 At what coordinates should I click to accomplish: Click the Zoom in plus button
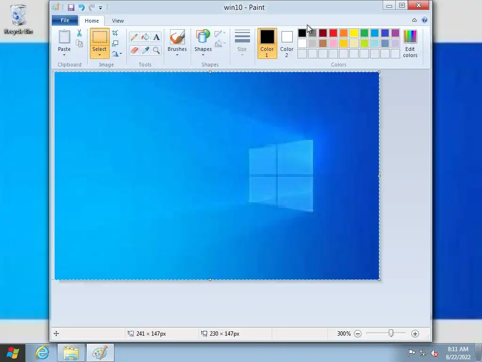[x=415, y=334]
